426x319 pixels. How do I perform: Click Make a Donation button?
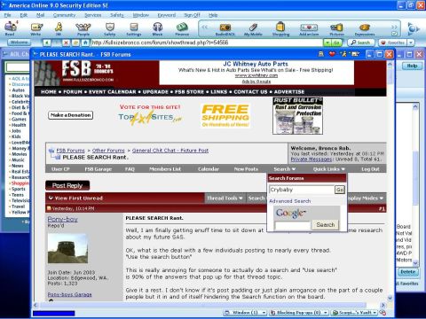tap(70, 115)
